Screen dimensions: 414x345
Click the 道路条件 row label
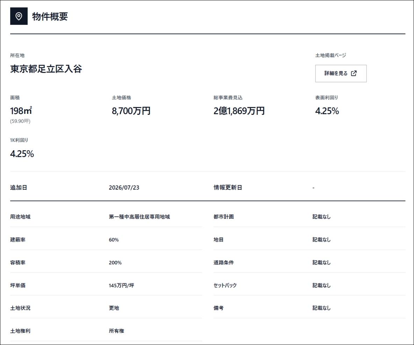(x=224, y=263)
